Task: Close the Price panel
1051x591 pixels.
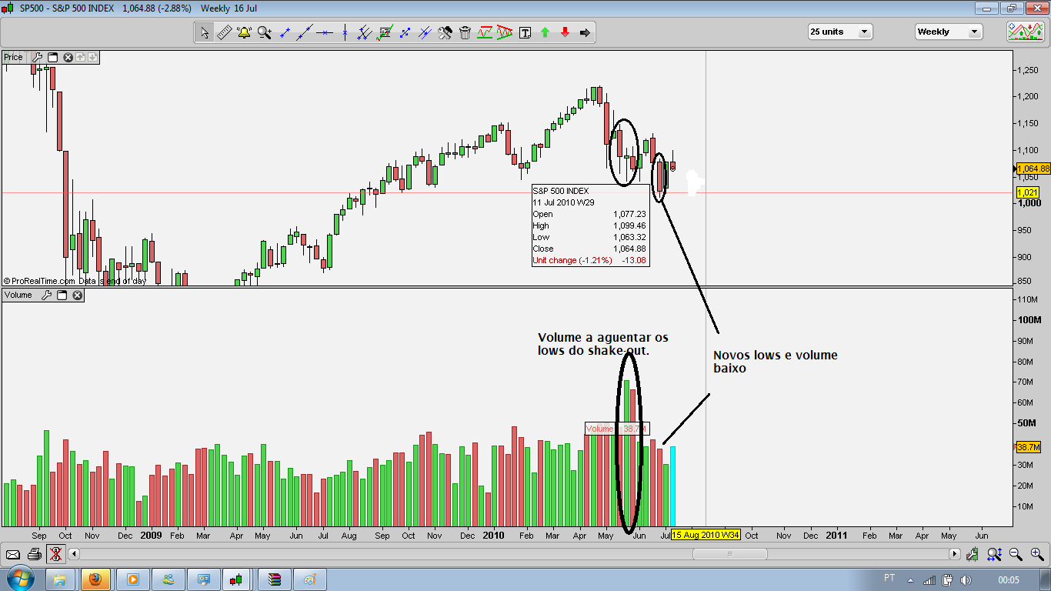Action: tap(68, 57)
